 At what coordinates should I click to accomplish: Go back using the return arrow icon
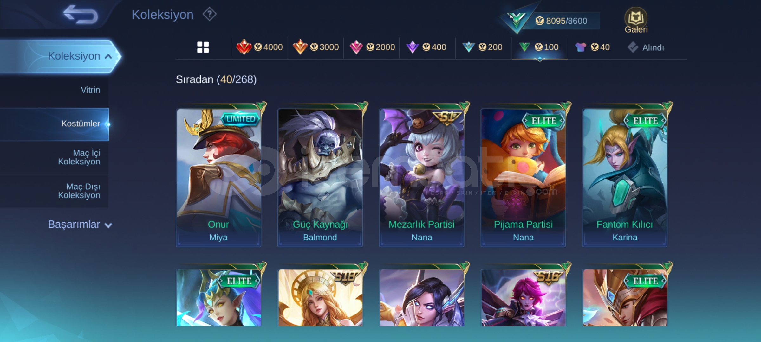81,15
